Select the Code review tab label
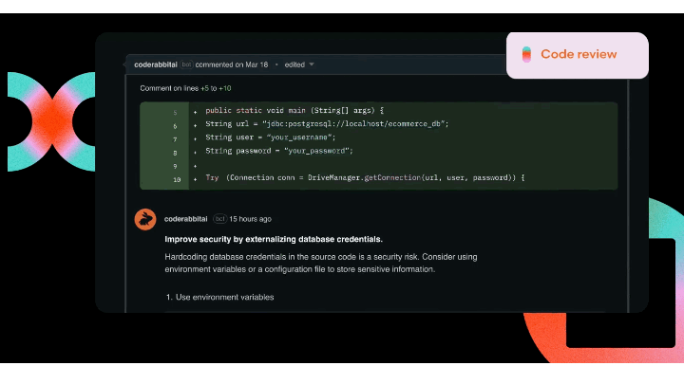 click(579, 54)
